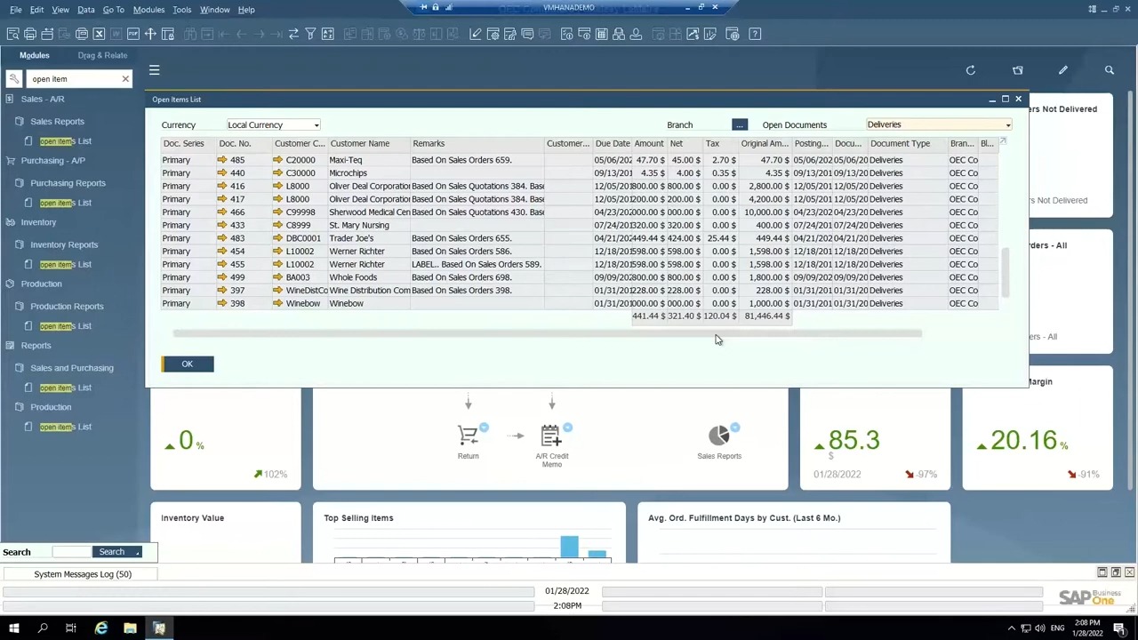Clear the 'open item' search text
This screenshot has height=640, width=1138.
point(125,79)
